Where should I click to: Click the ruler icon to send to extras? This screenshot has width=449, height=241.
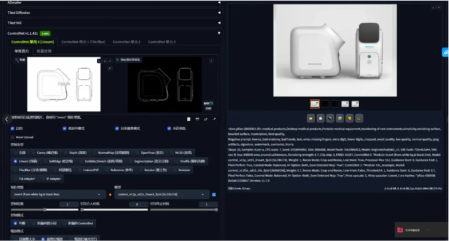coord(360,118)
